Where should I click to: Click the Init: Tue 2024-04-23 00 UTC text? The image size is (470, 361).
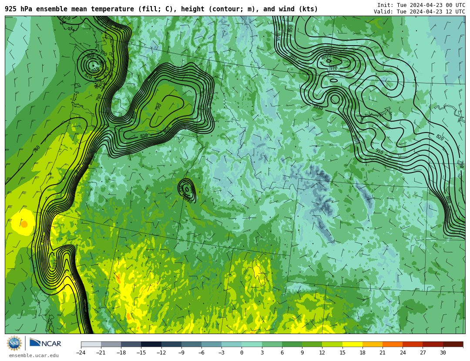click(421, 5)
